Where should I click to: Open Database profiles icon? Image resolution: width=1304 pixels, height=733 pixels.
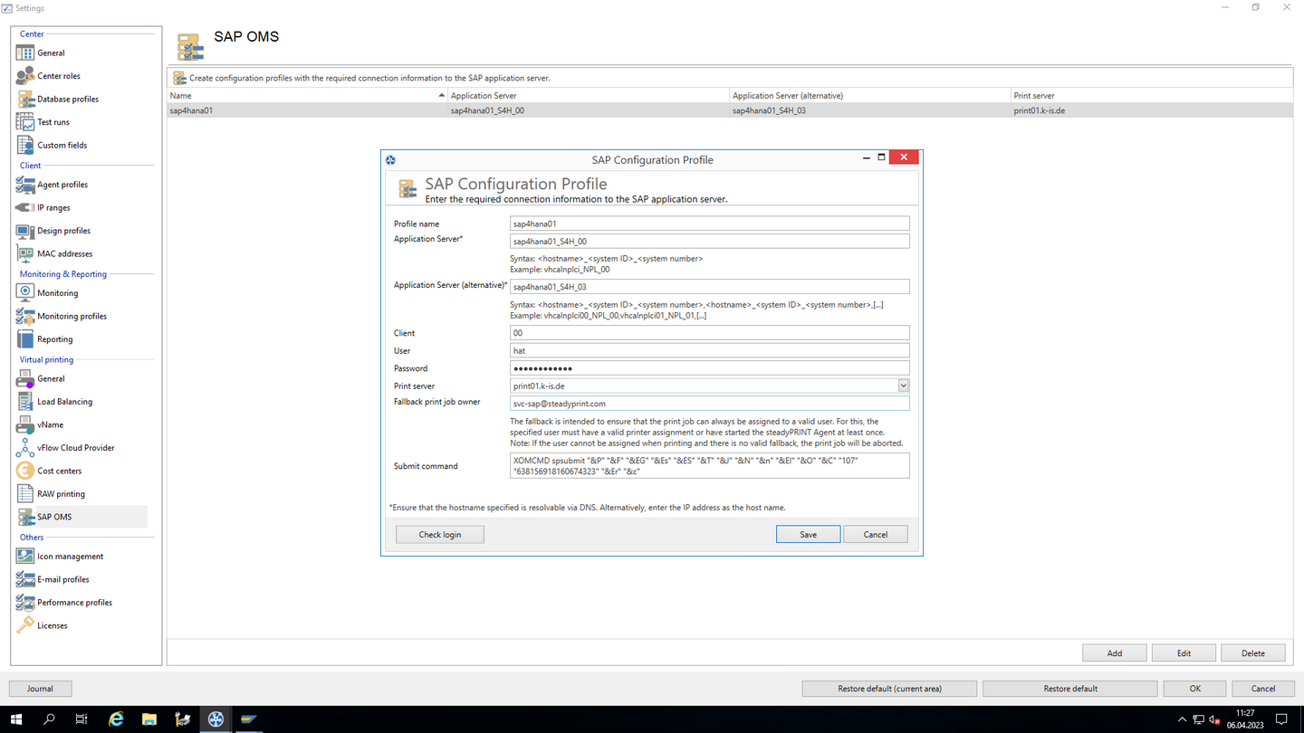pos(25,100)
